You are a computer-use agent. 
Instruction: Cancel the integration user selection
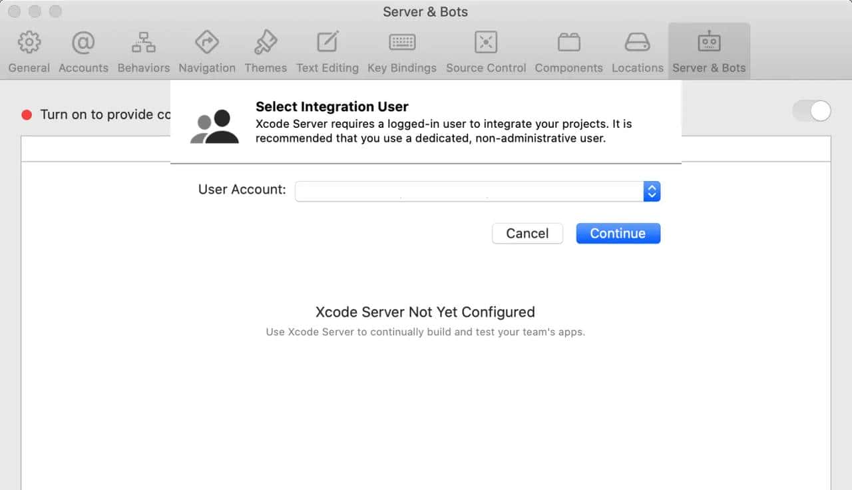[x=527, y=233]
